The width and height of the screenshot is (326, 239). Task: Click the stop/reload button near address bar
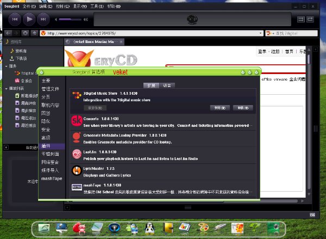coord(25,33)
